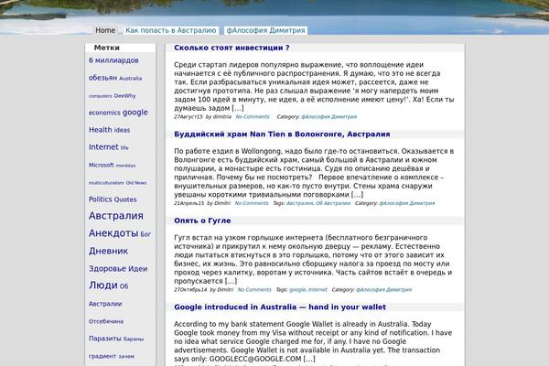The height and width of the screenshot is (366, 549).
Task: Open the 'Дневник' tag
Action: 108,251
